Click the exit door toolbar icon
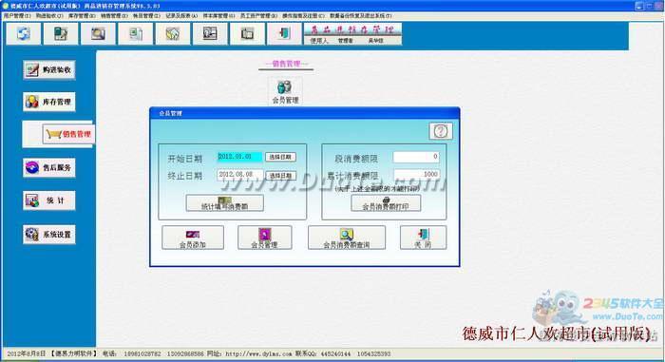This screenshot has width=665, height=362. click(x=284, y=33)
